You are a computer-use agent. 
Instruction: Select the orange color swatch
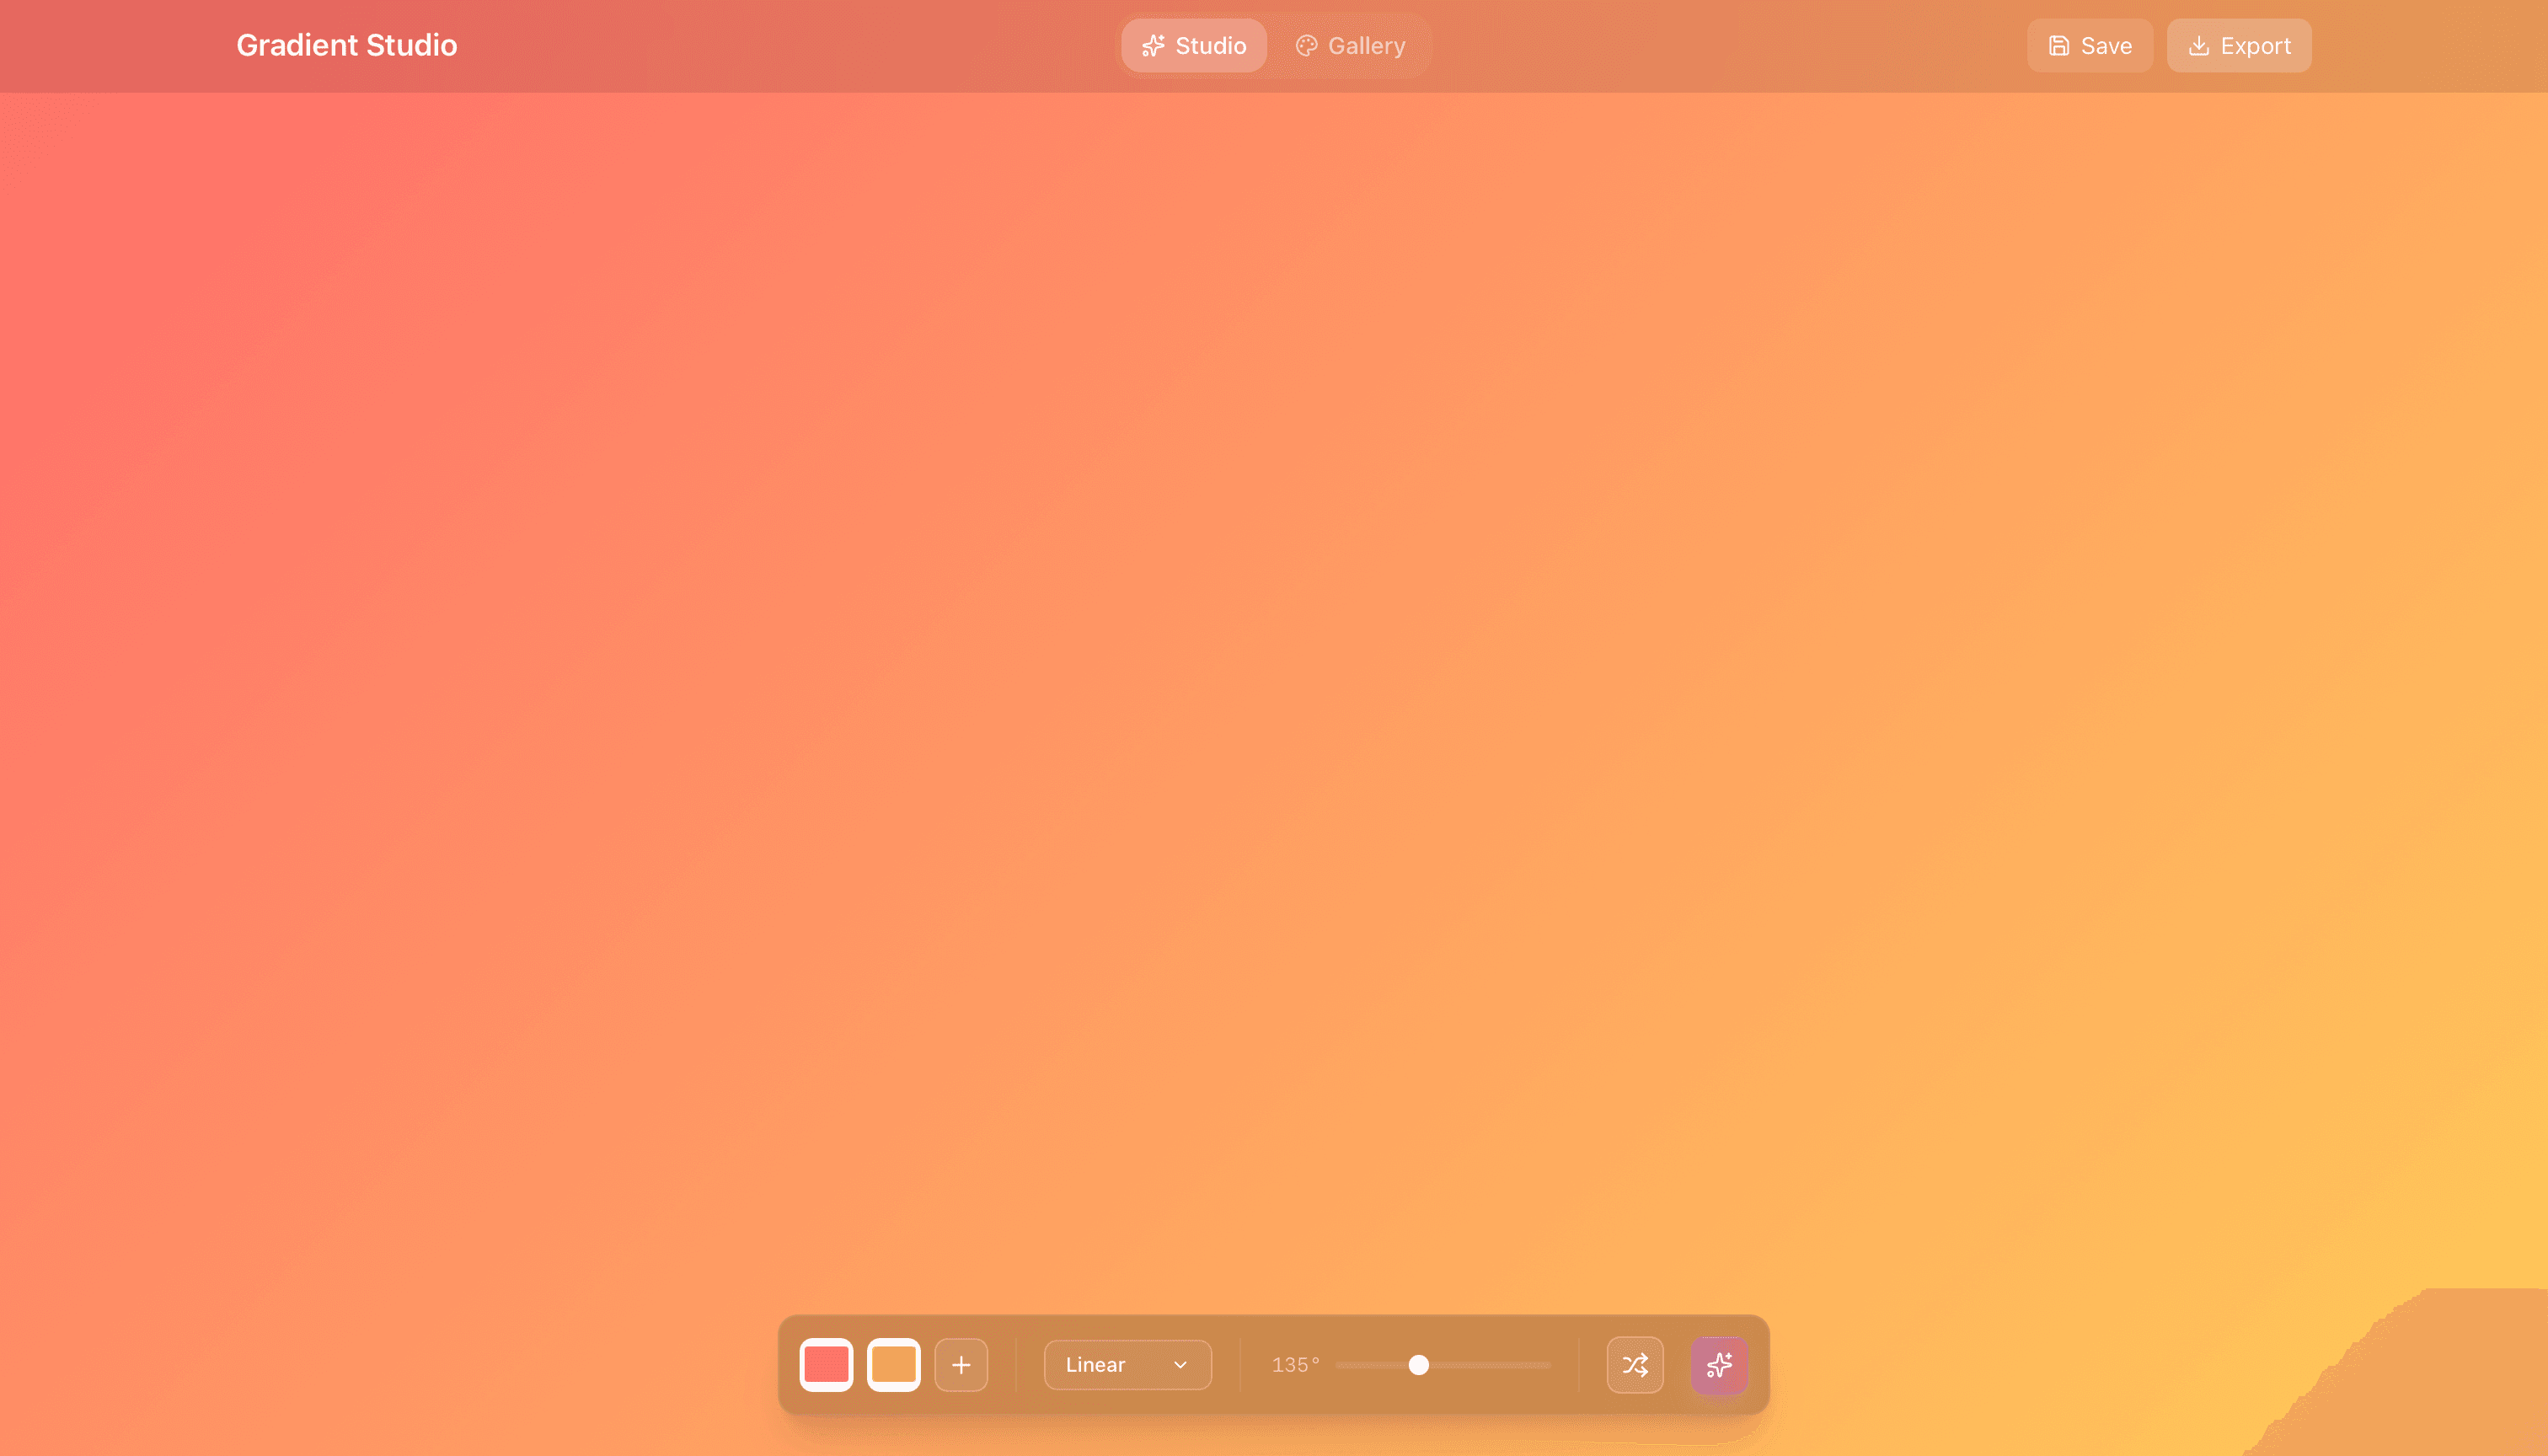click(893, 1364)
